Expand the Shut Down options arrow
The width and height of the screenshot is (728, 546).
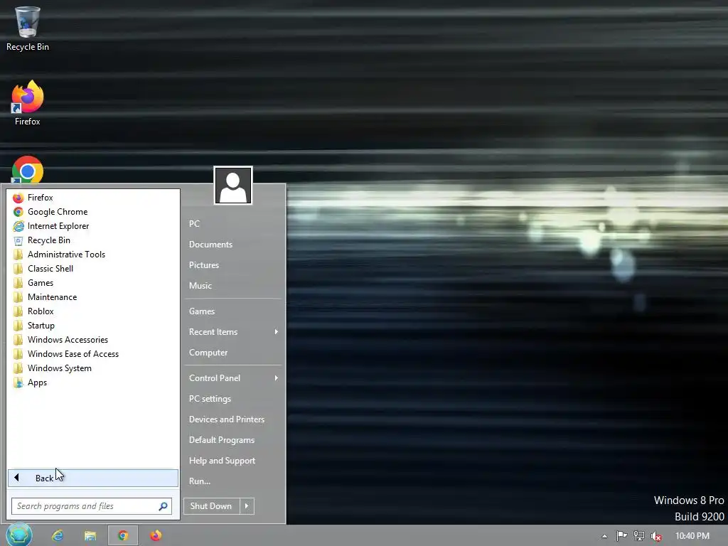(x=247, y=506)
